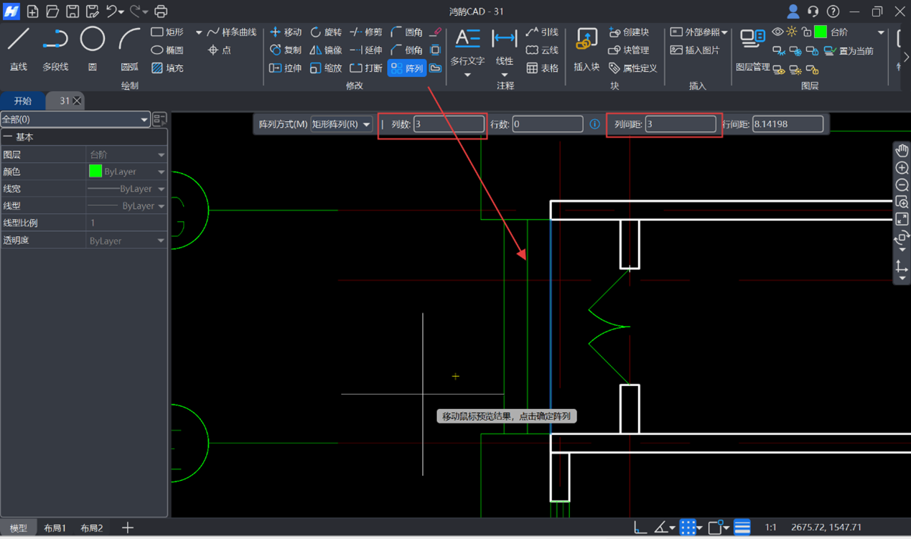
Task: Activate the 阵列 array tool
Action: click(x=407, y=68)
